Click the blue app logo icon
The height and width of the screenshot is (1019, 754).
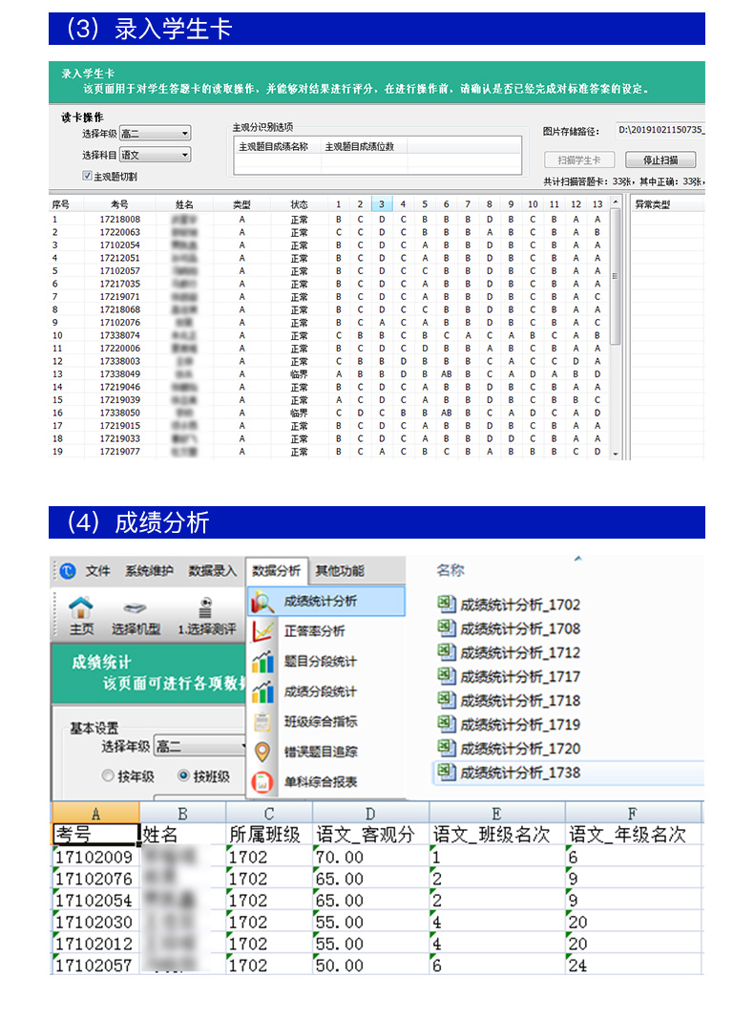[68, 571]
